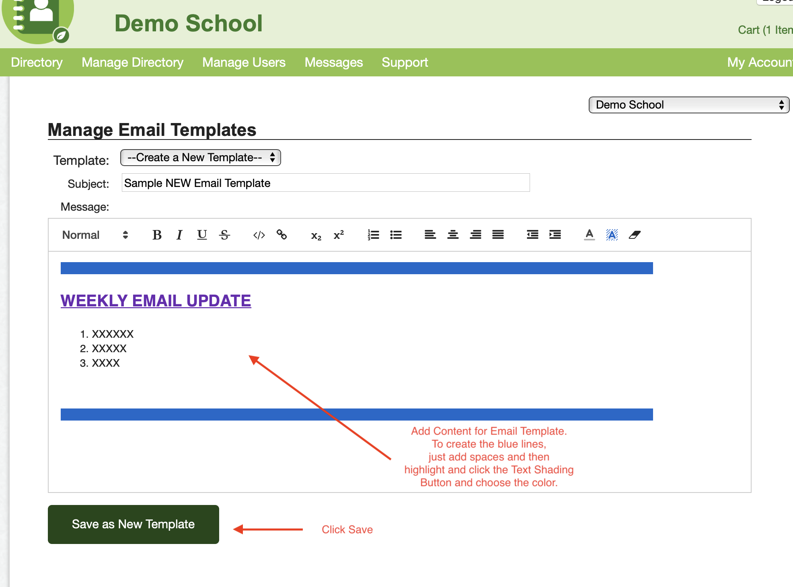793x587 pixels.
Task: Open the Normal paragraph style dropdown
Action: [x=95, y=235]
